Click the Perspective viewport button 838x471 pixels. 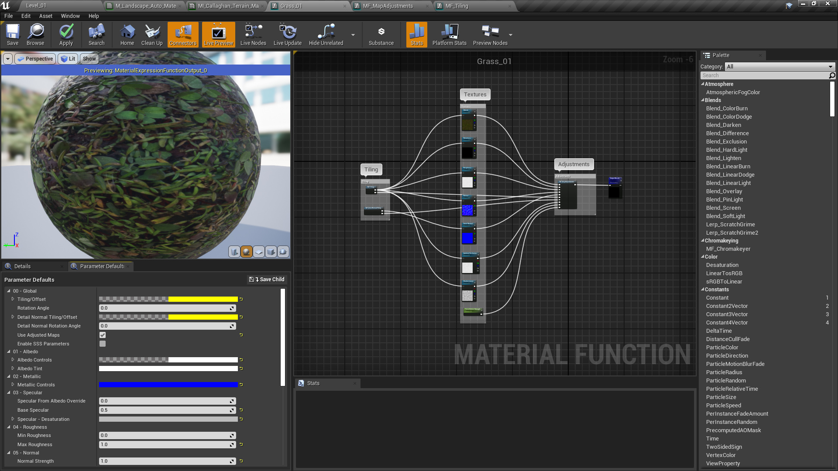[35, 59]
